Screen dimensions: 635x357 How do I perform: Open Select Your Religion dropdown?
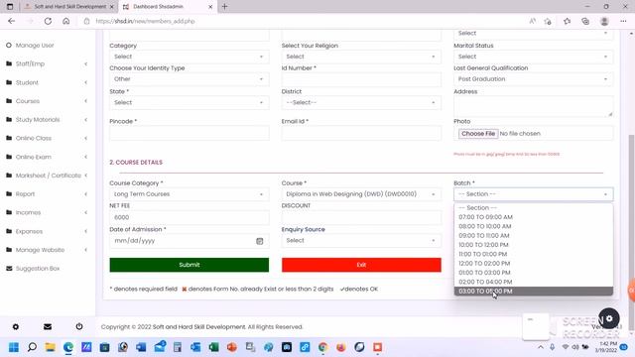(x=361, y=57)
